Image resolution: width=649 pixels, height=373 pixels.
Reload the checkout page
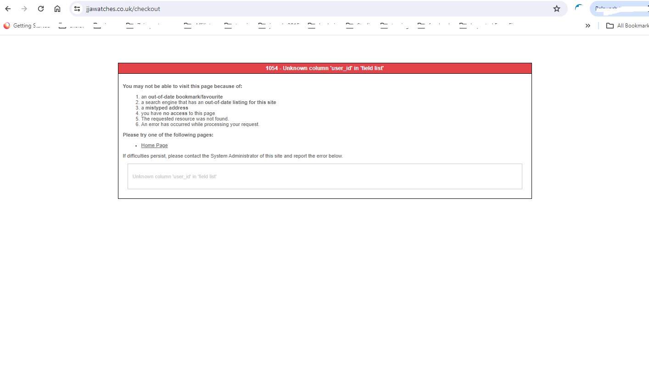[x=41, y=9]
